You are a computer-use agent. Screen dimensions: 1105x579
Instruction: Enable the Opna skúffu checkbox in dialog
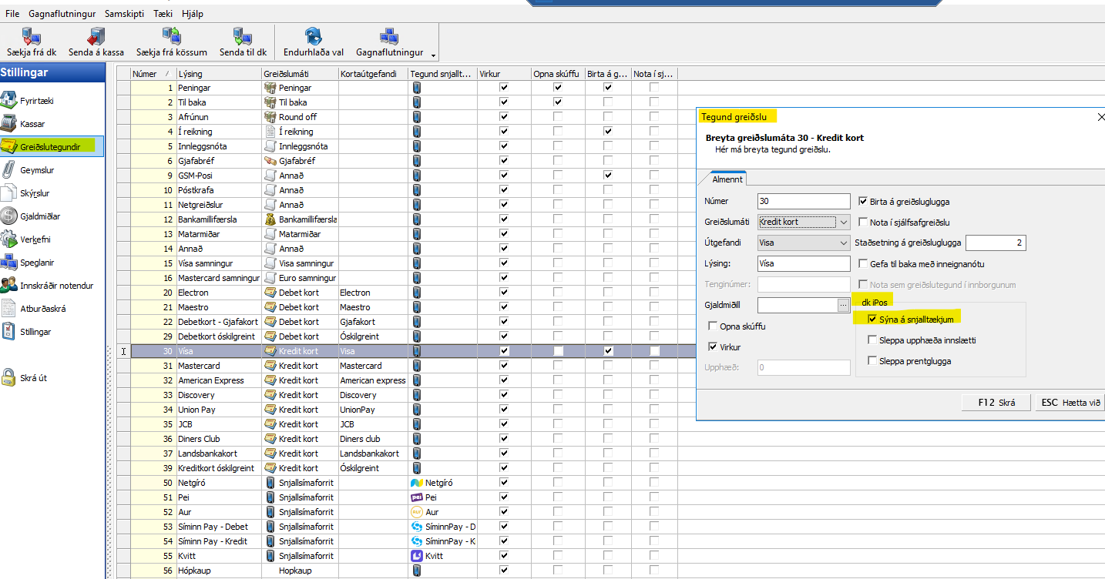(713, 326)
